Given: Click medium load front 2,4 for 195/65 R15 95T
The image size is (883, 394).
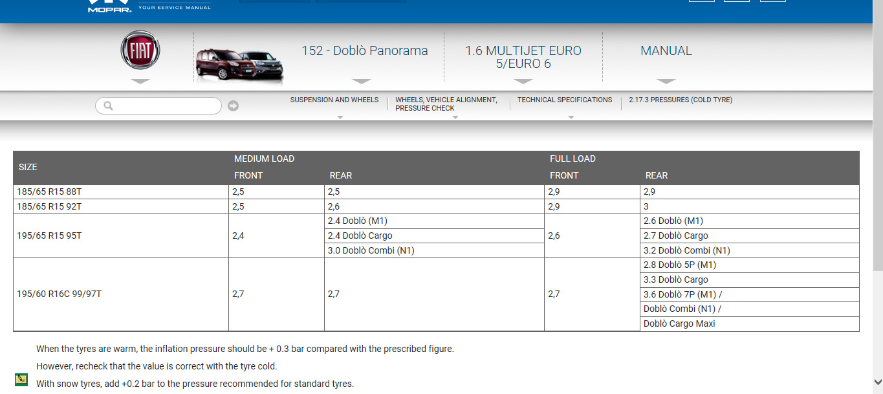Looking at the screenshot, I should coord(276,235).
